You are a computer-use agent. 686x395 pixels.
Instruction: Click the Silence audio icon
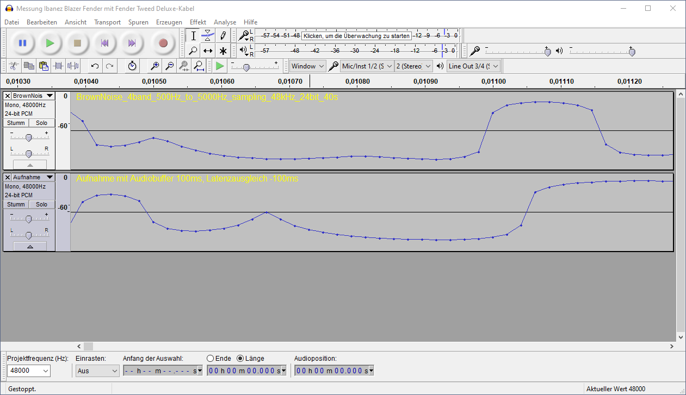(73, 66)
